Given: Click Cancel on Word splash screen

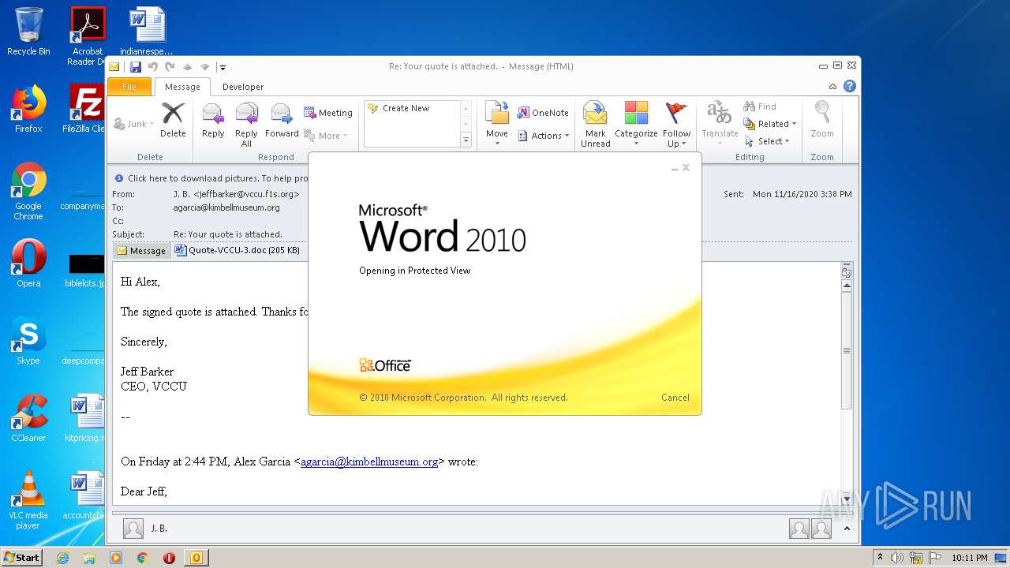Looking at the screenshot, I should [675, 398].
